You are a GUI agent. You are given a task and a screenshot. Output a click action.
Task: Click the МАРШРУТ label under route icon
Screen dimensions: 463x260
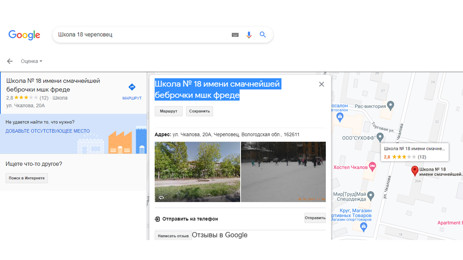(132, 98)
